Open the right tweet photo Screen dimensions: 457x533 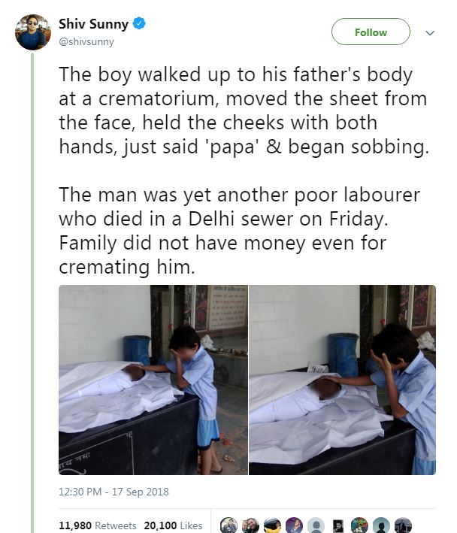[x=342, y=380]
